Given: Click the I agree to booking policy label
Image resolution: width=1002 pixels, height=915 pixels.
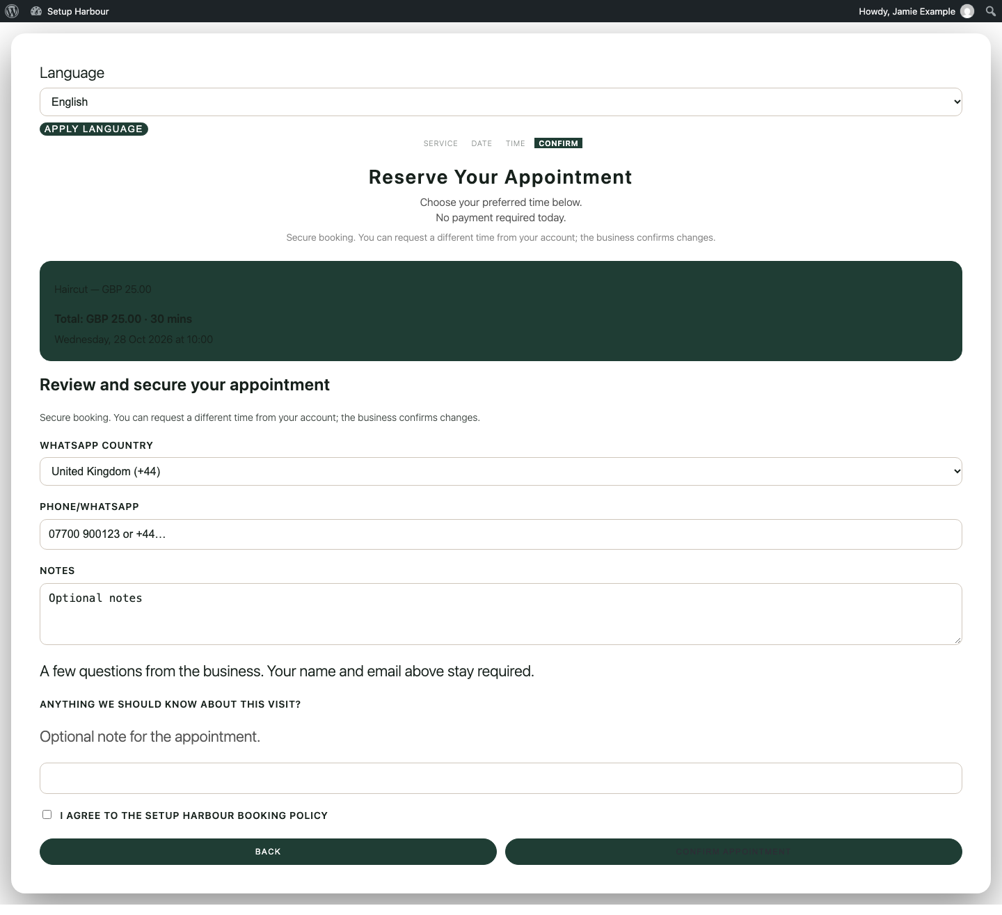Looking at the screenshot, I should pyautogui.click(x=193, y=815).
